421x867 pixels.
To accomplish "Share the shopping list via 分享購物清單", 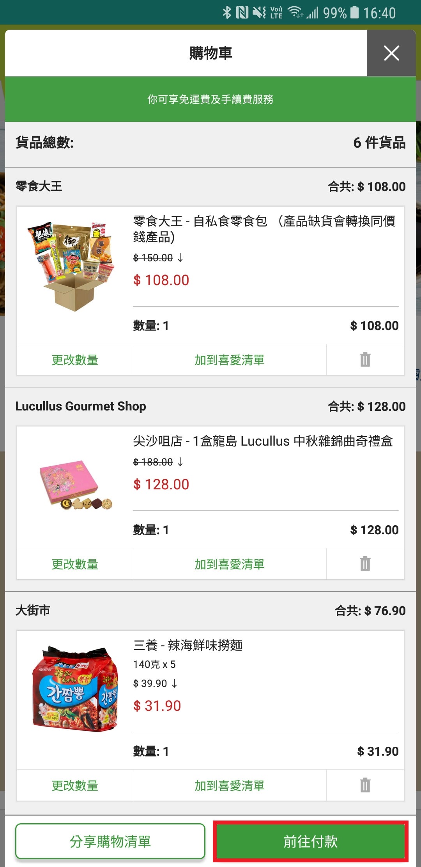I will click(110, 841).
